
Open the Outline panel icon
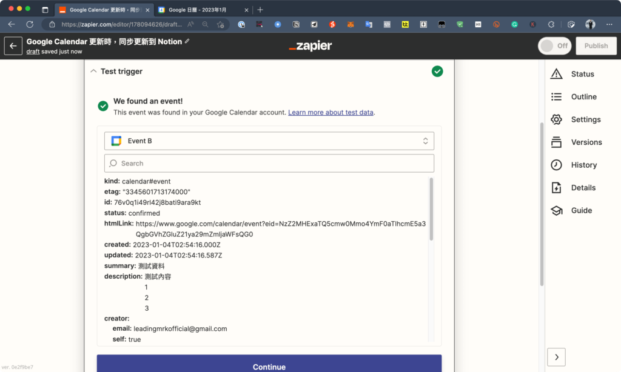click(557, 96)
